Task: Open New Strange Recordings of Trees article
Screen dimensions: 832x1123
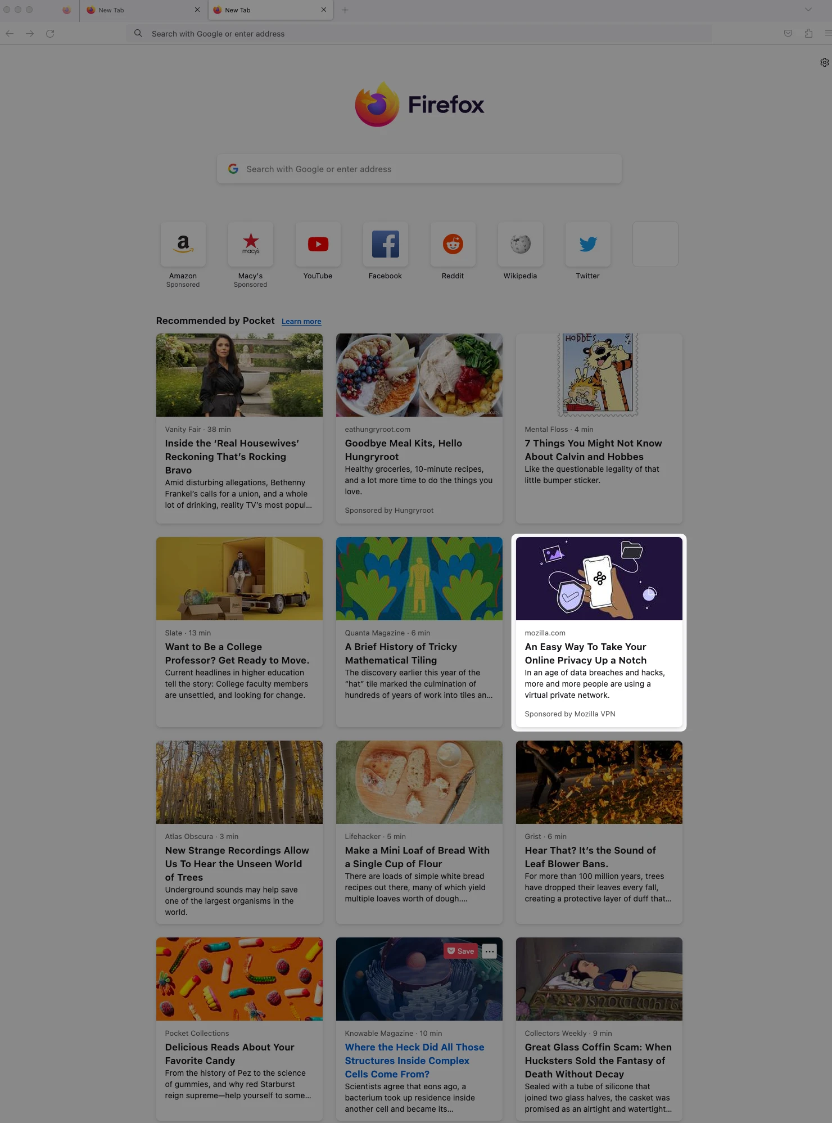Action: 237,864
